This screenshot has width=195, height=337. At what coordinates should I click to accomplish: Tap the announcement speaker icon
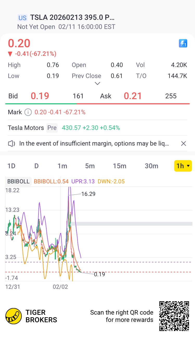coord(12,143)
